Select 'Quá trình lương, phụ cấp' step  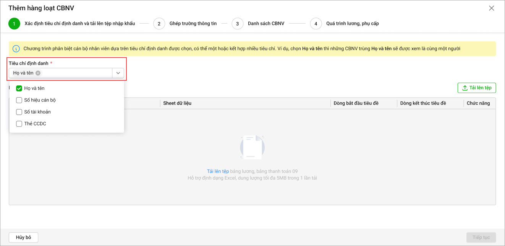pos(352,24)
